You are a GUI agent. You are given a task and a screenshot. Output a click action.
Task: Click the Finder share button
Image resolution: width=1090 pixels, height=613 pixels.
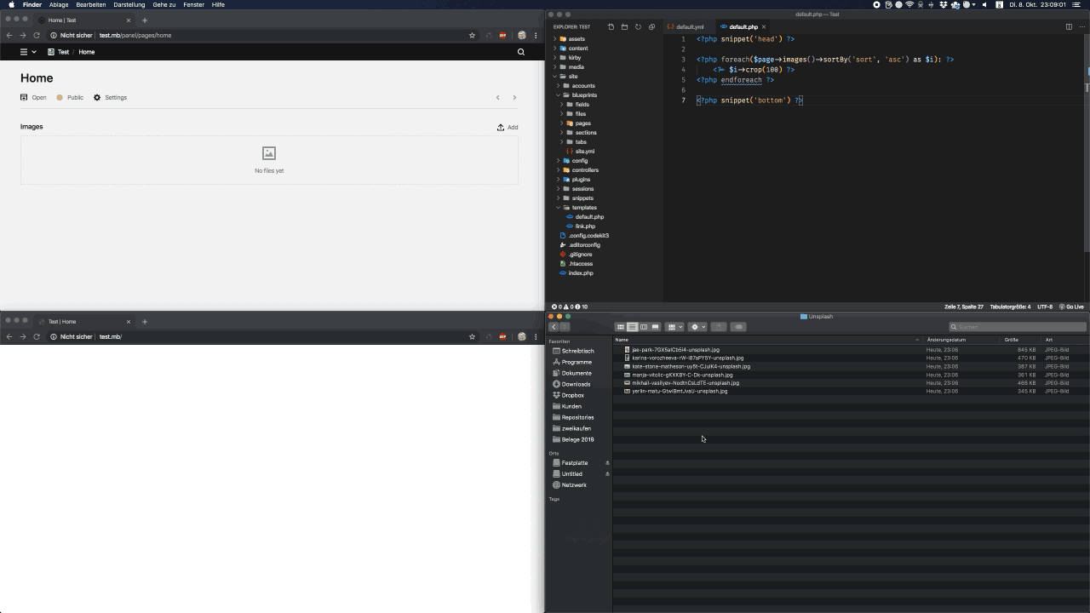[x=719, y=327]
